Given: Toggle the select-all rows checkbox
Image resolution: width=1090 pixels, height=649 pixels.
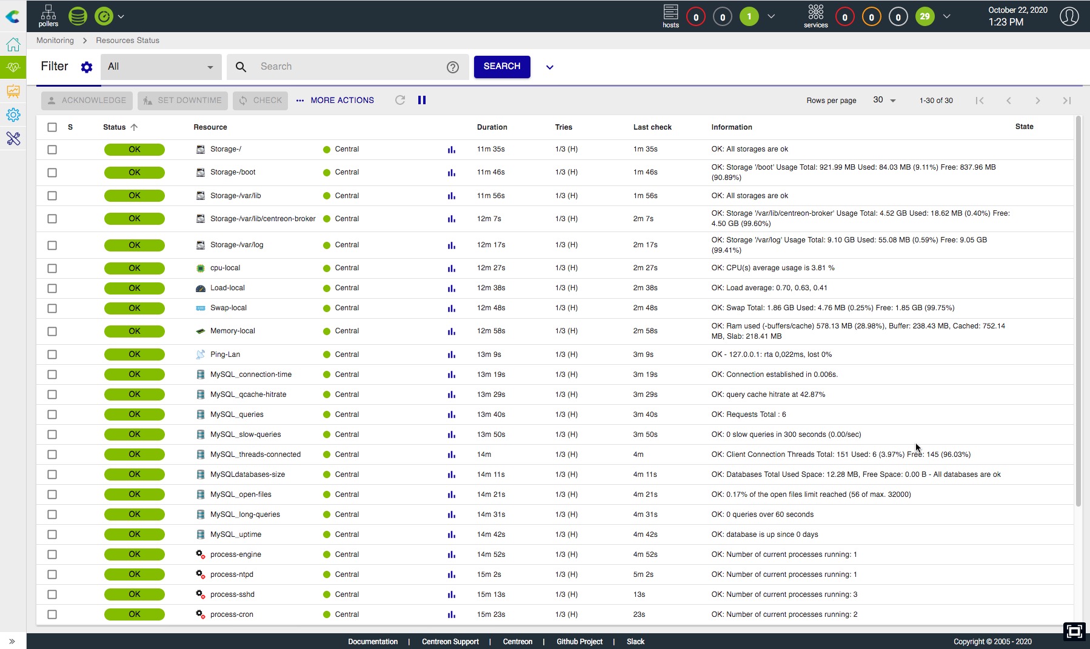Looking at the screenshot, I should 52,127.
